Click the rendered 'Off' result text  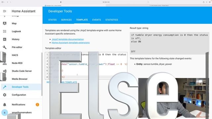point(133,52)
